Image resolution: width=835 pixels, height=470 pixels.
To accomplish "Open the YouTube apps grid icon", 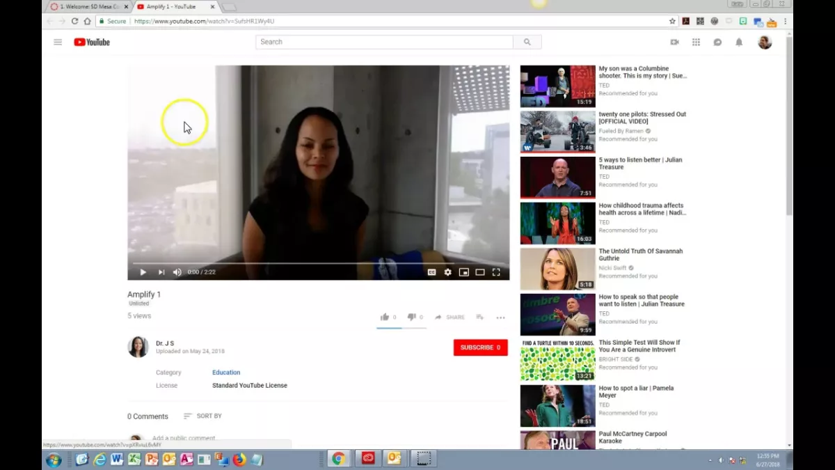I will point(695,42).
